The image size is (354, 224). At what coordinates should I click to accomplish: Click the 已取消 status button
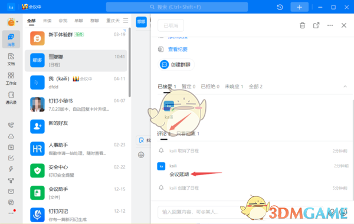(171, 25)
